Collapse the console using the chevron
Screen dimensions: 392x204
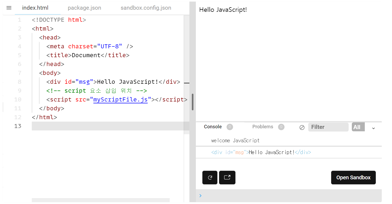pos(373,128)
